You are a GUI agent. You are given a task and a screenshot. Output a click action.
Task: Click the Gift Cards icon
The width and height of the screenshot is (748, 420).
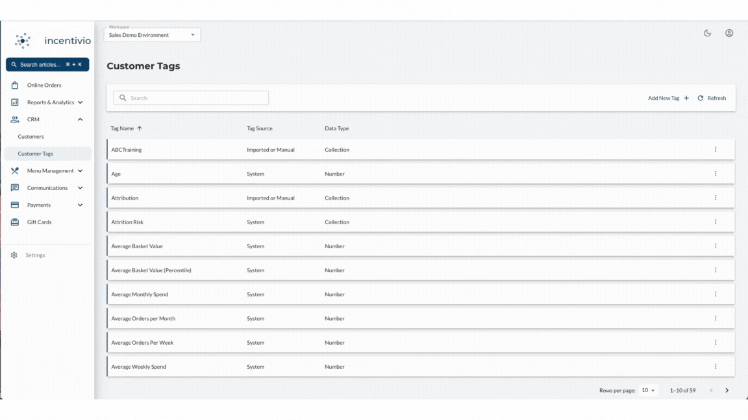click(x=14, y=222)
